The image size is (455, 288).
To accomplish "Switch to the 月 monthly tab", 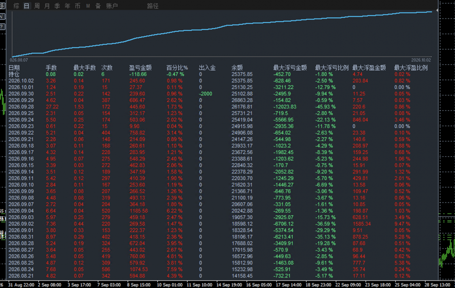I will coord(47,6).
